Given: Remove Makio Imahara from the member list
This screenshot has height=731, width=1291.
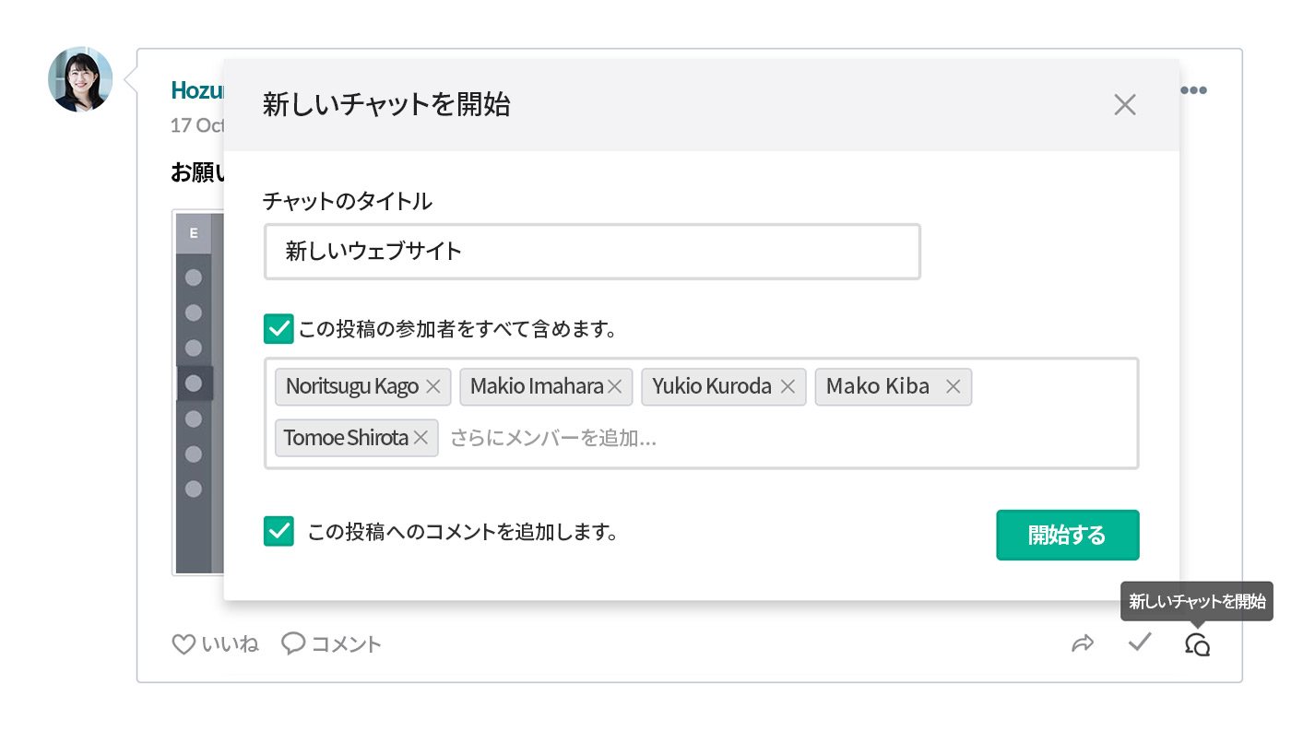Looking at the screenshot, I should [x=615, y=386].
